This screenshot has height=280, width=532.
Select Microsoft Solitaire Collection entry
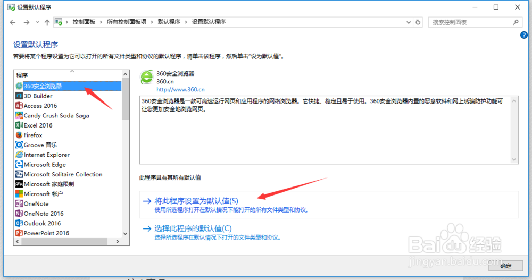coord(63,175)
